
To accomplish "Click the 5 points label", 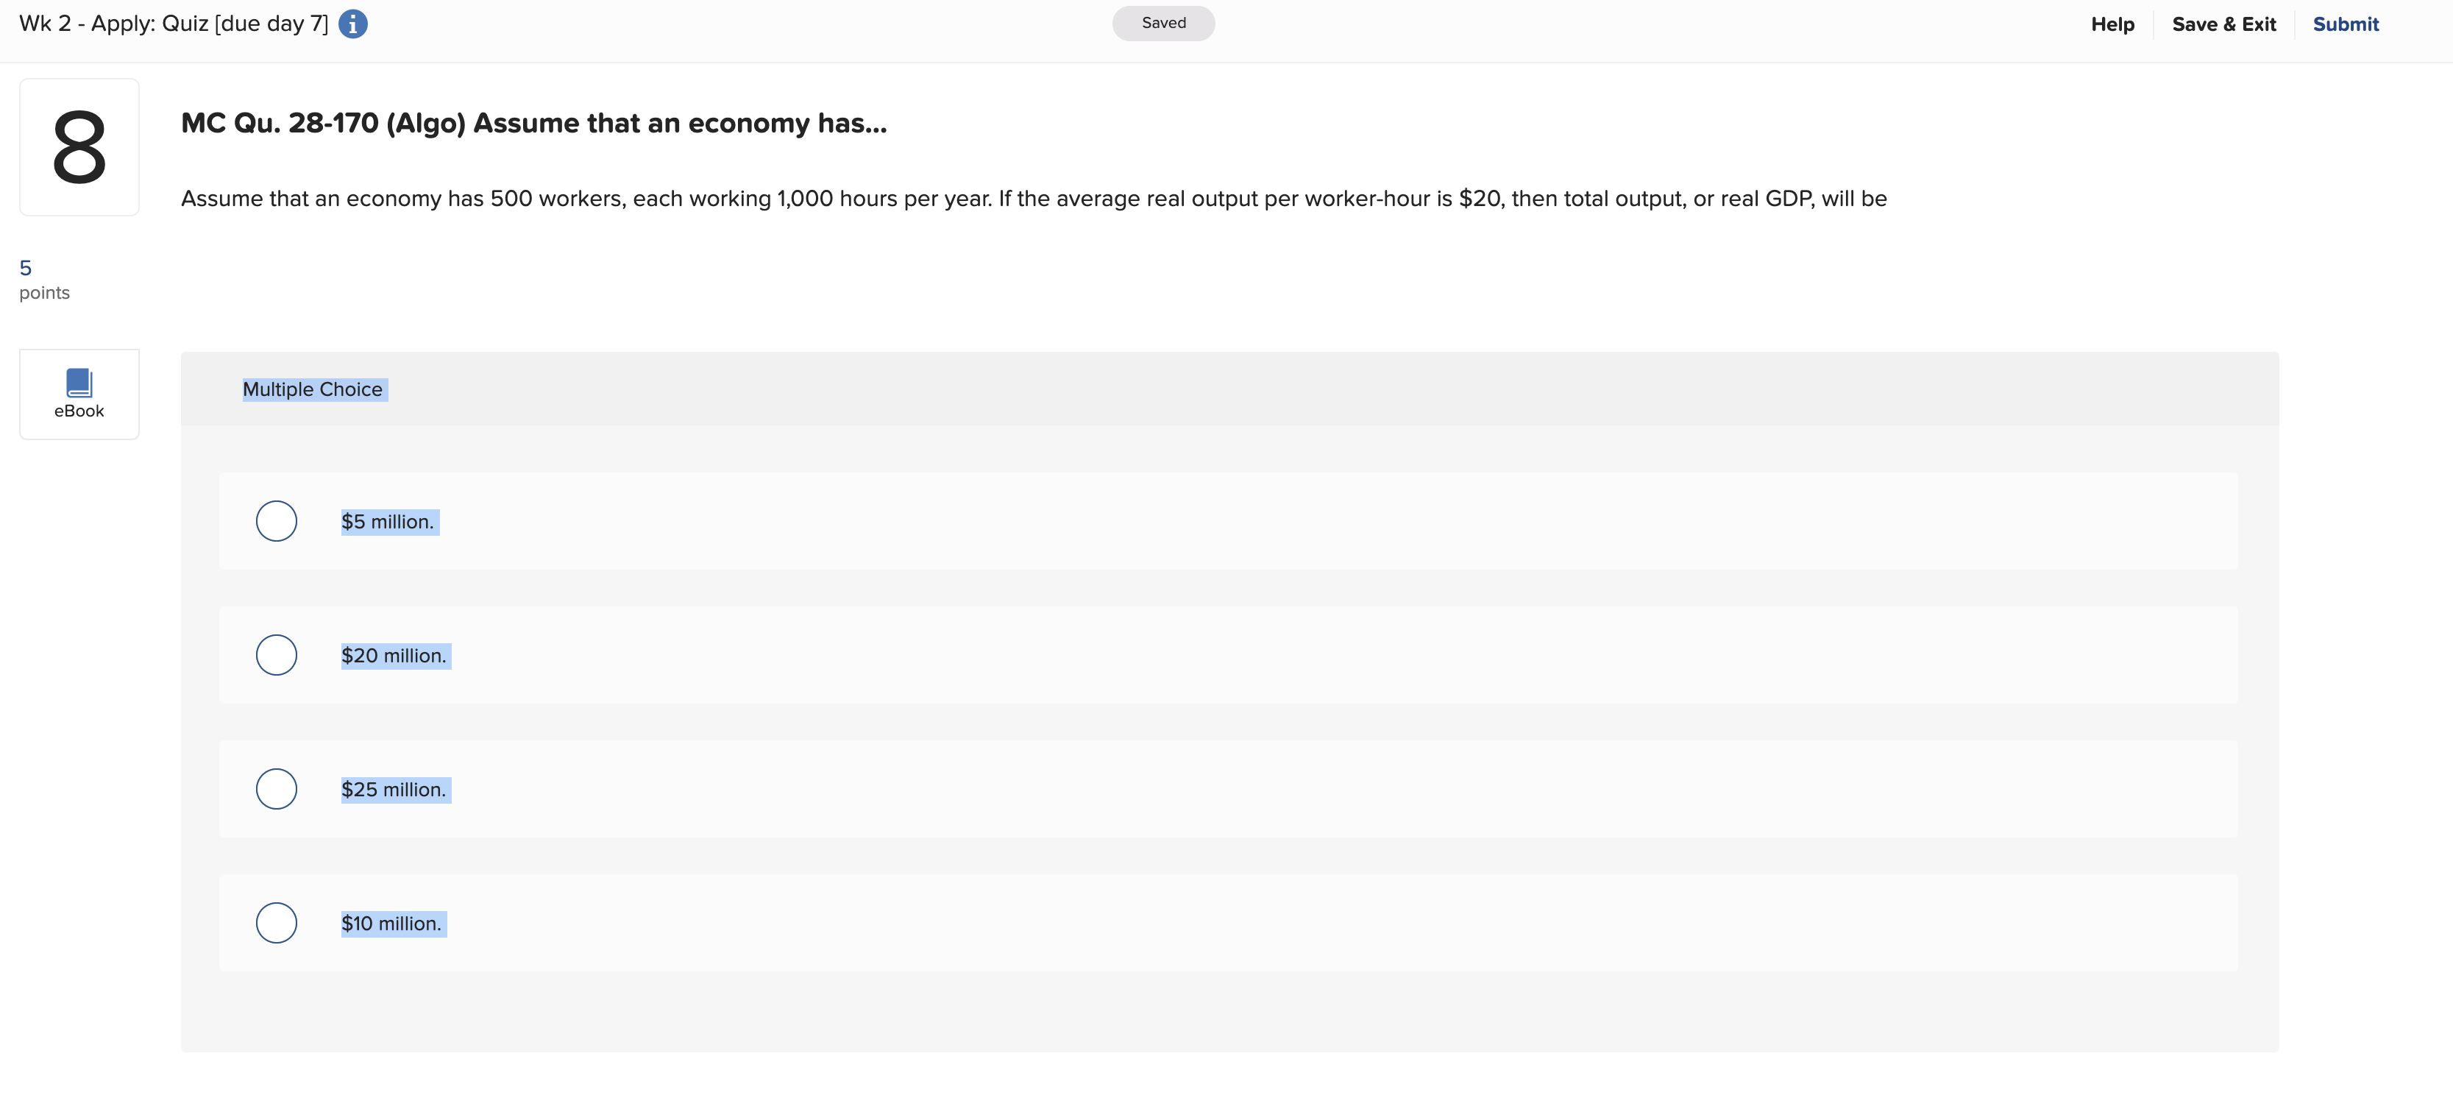I will click(x=44, y=280).
